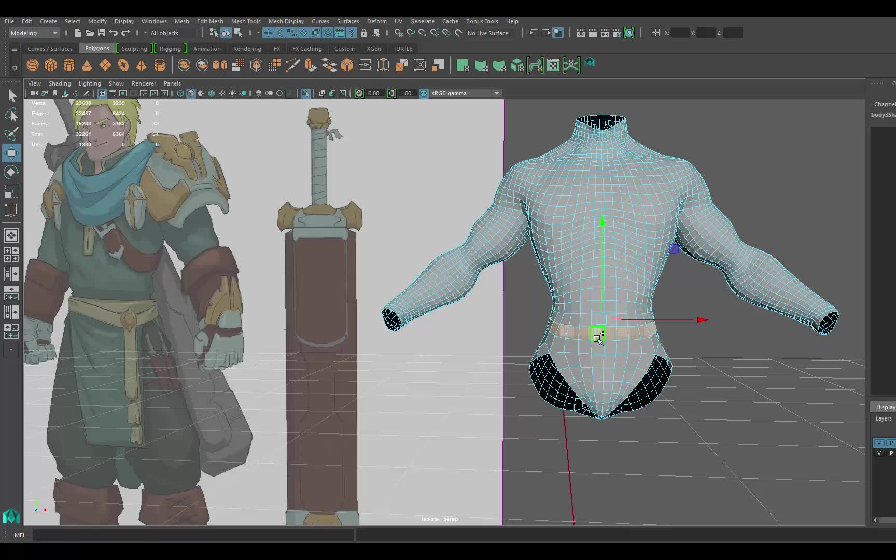896x560 pixels.
Task: Select the Move tool in the toolbox
Action: coord(11,152)
